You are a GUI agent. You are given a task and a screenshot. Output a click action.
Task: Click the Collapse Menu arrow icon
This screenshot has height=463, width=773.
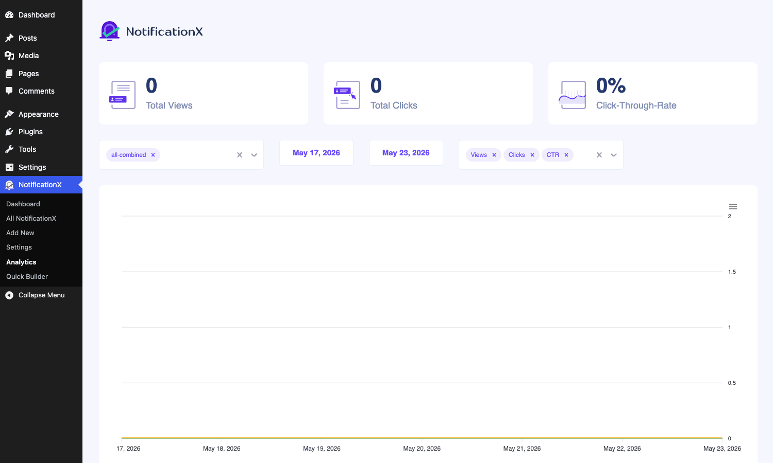tap(9, 295)
